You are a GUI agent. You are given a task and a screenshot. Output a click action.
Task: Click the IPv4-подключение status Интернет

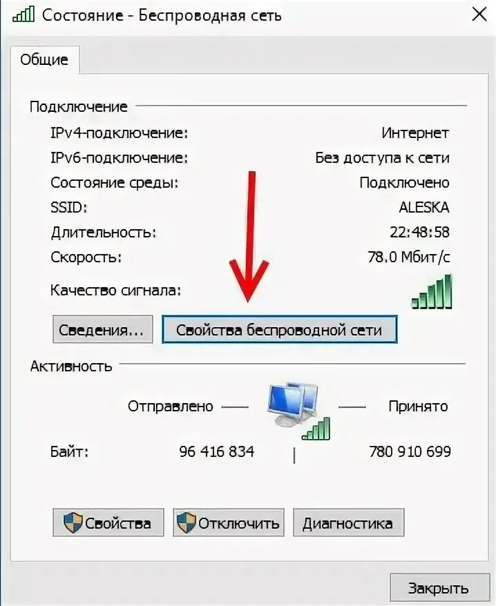[416, 133]
